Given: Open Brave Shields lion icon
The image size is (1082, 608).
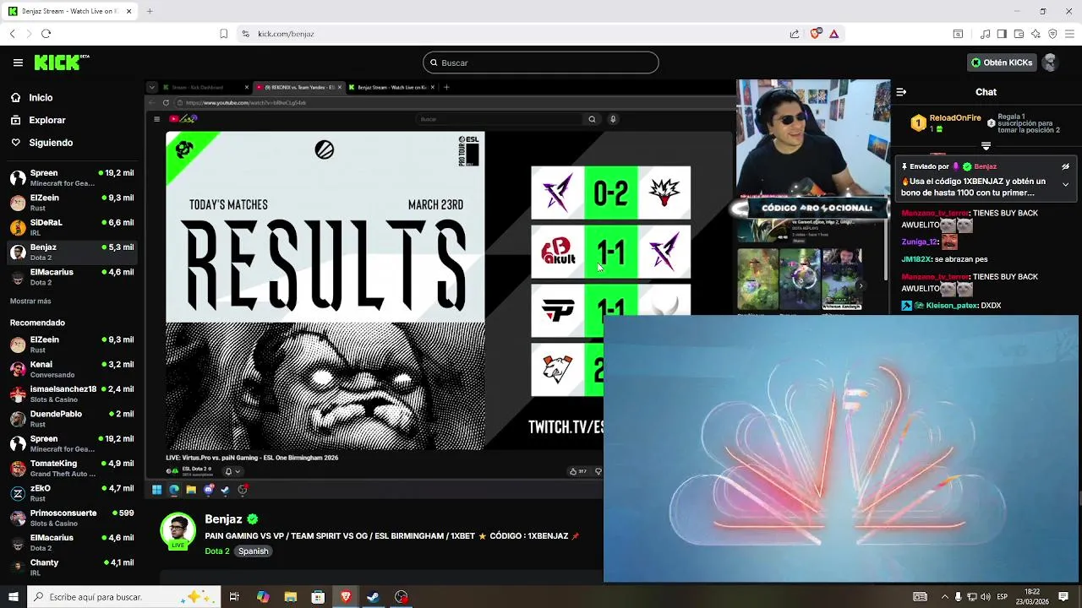Looking at the screenshot, I should (815, 34).
